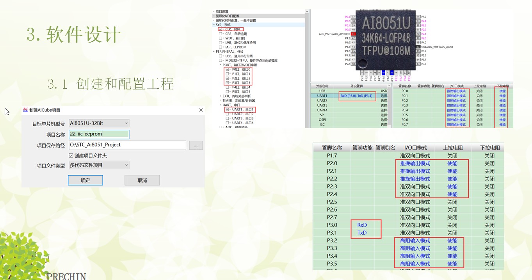The width and height of the screenshot is (532, 280).
Task: Open the 目标单片机型号 dropdown
Action: click(x=99, y=123)
